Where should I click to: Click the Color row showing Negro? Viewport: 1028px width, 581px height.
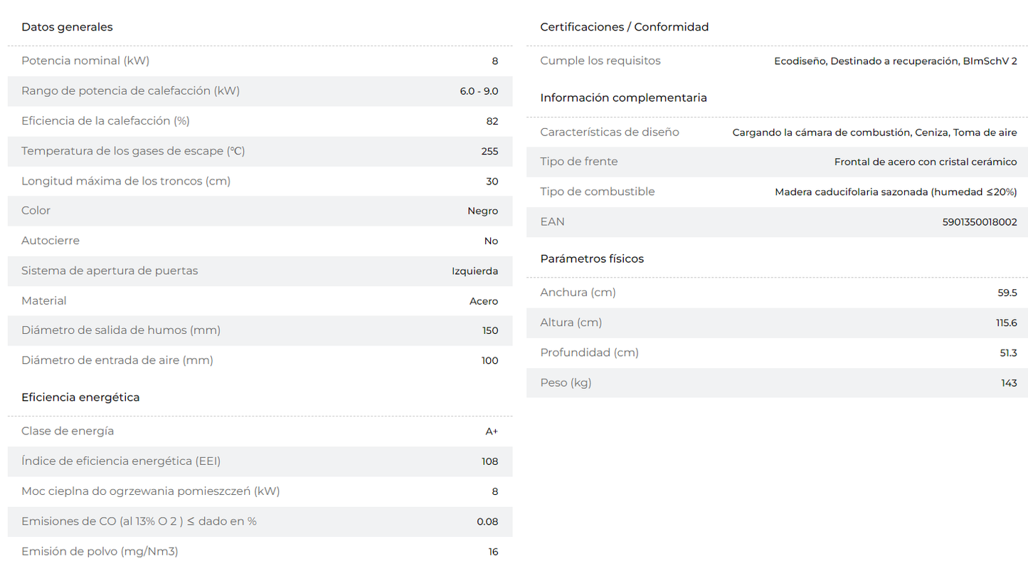tap(260, 211)
